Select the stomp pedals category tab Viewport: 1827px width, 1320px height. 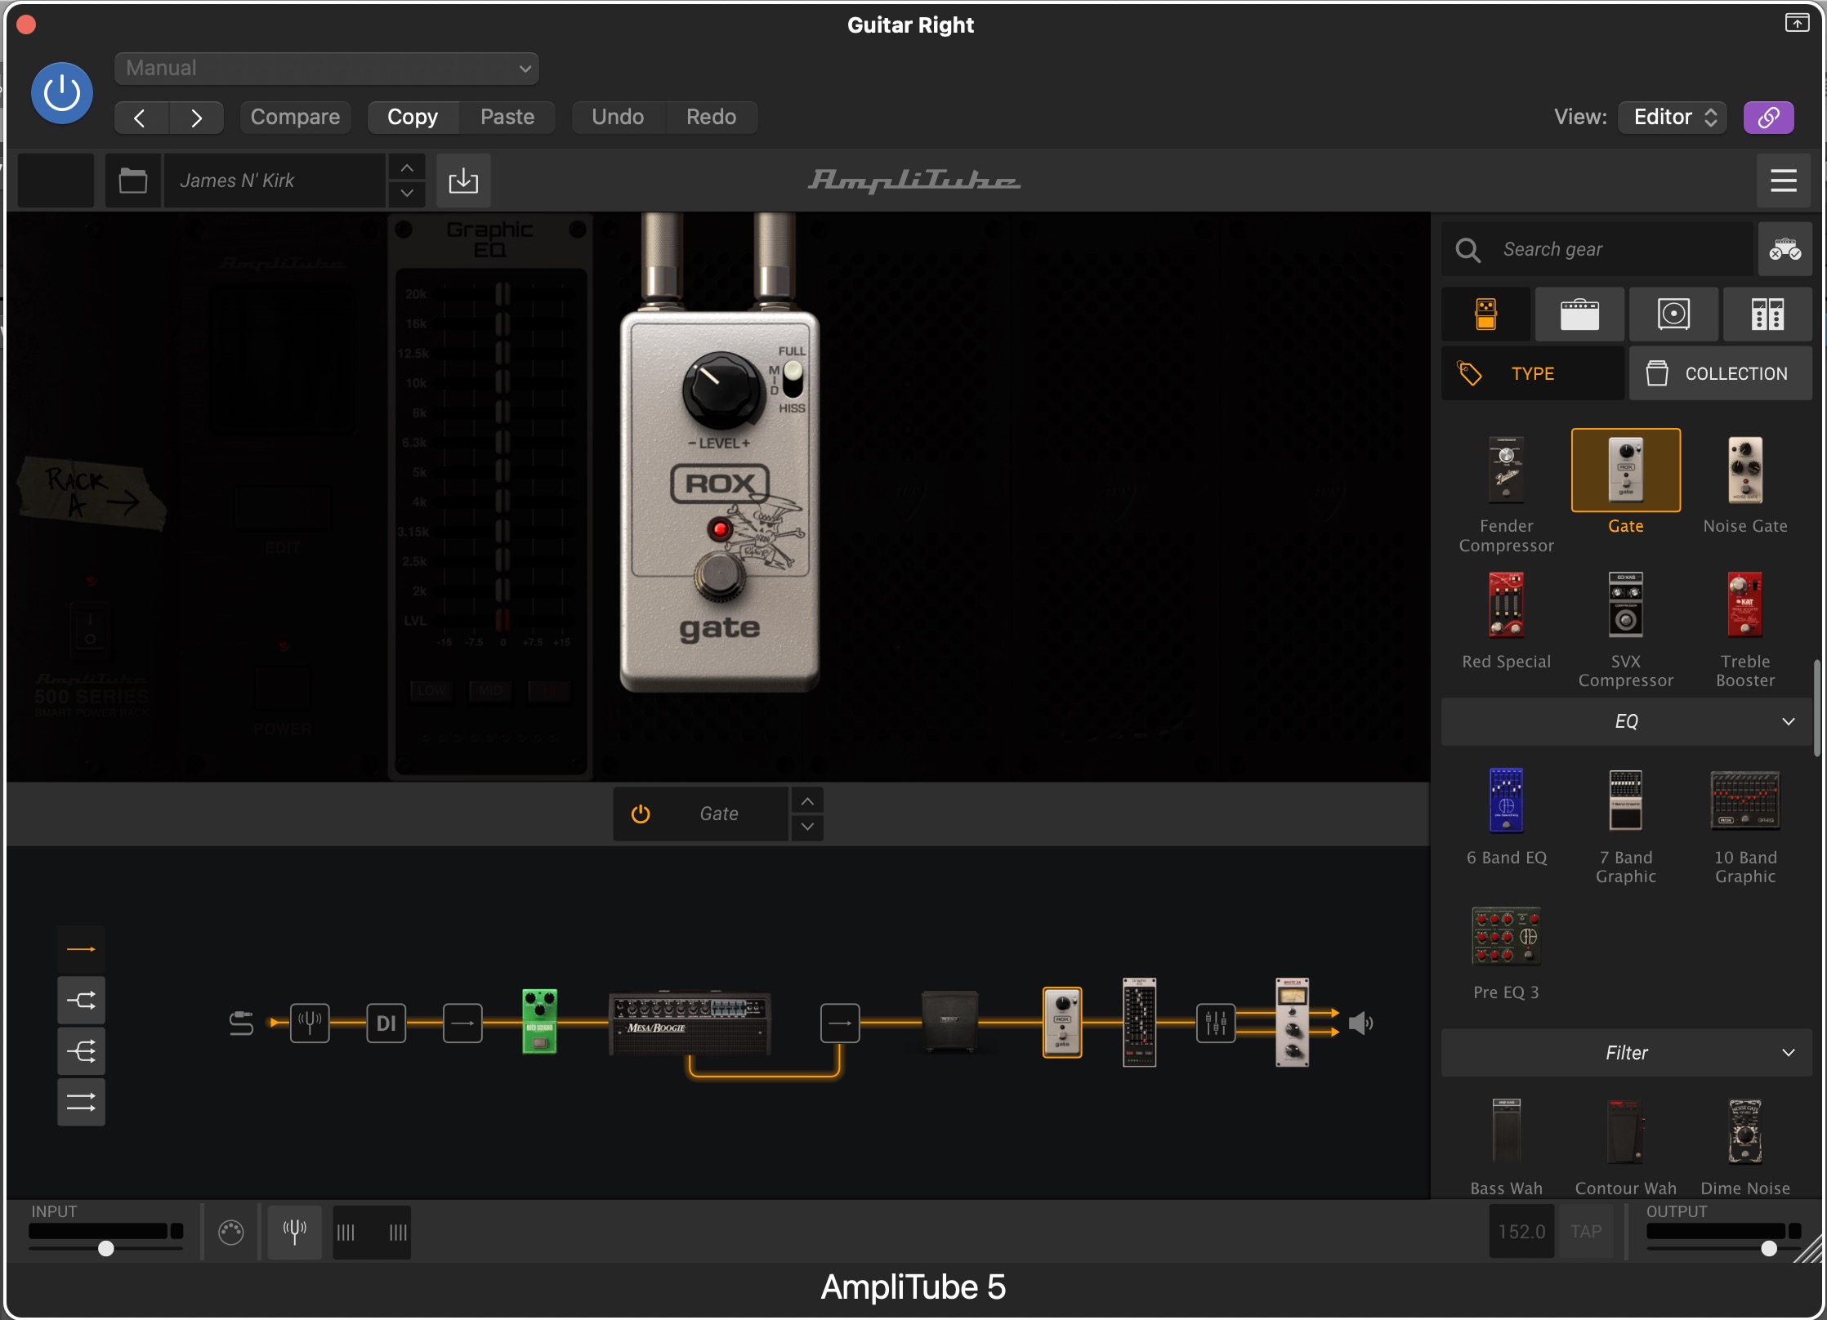1486,314
